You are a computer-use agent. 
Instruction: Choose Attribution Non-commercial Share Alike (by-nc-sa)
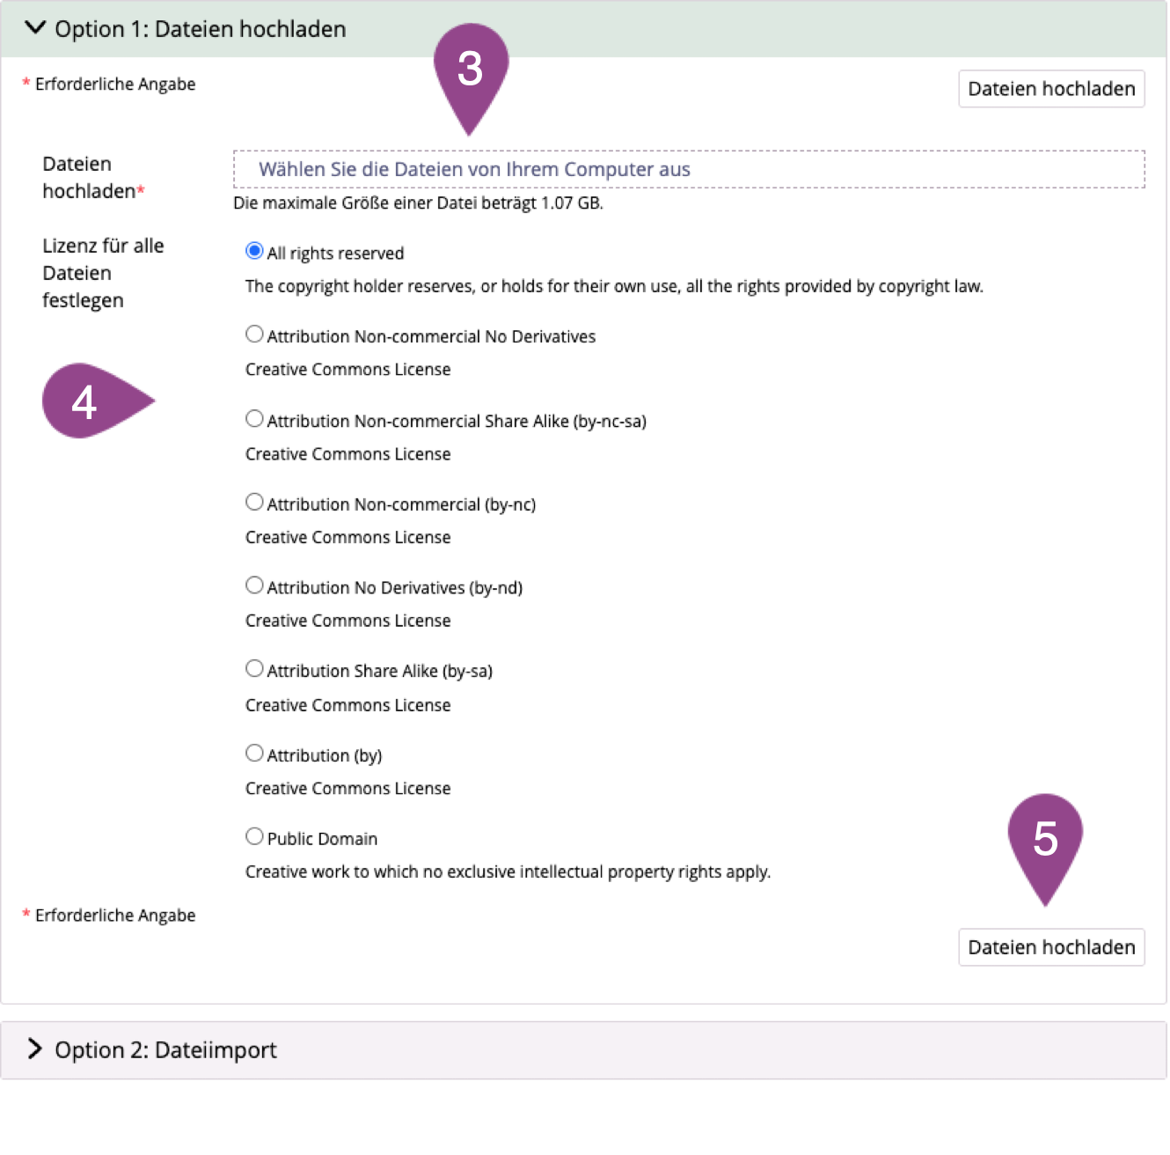[x=254, y=419]
